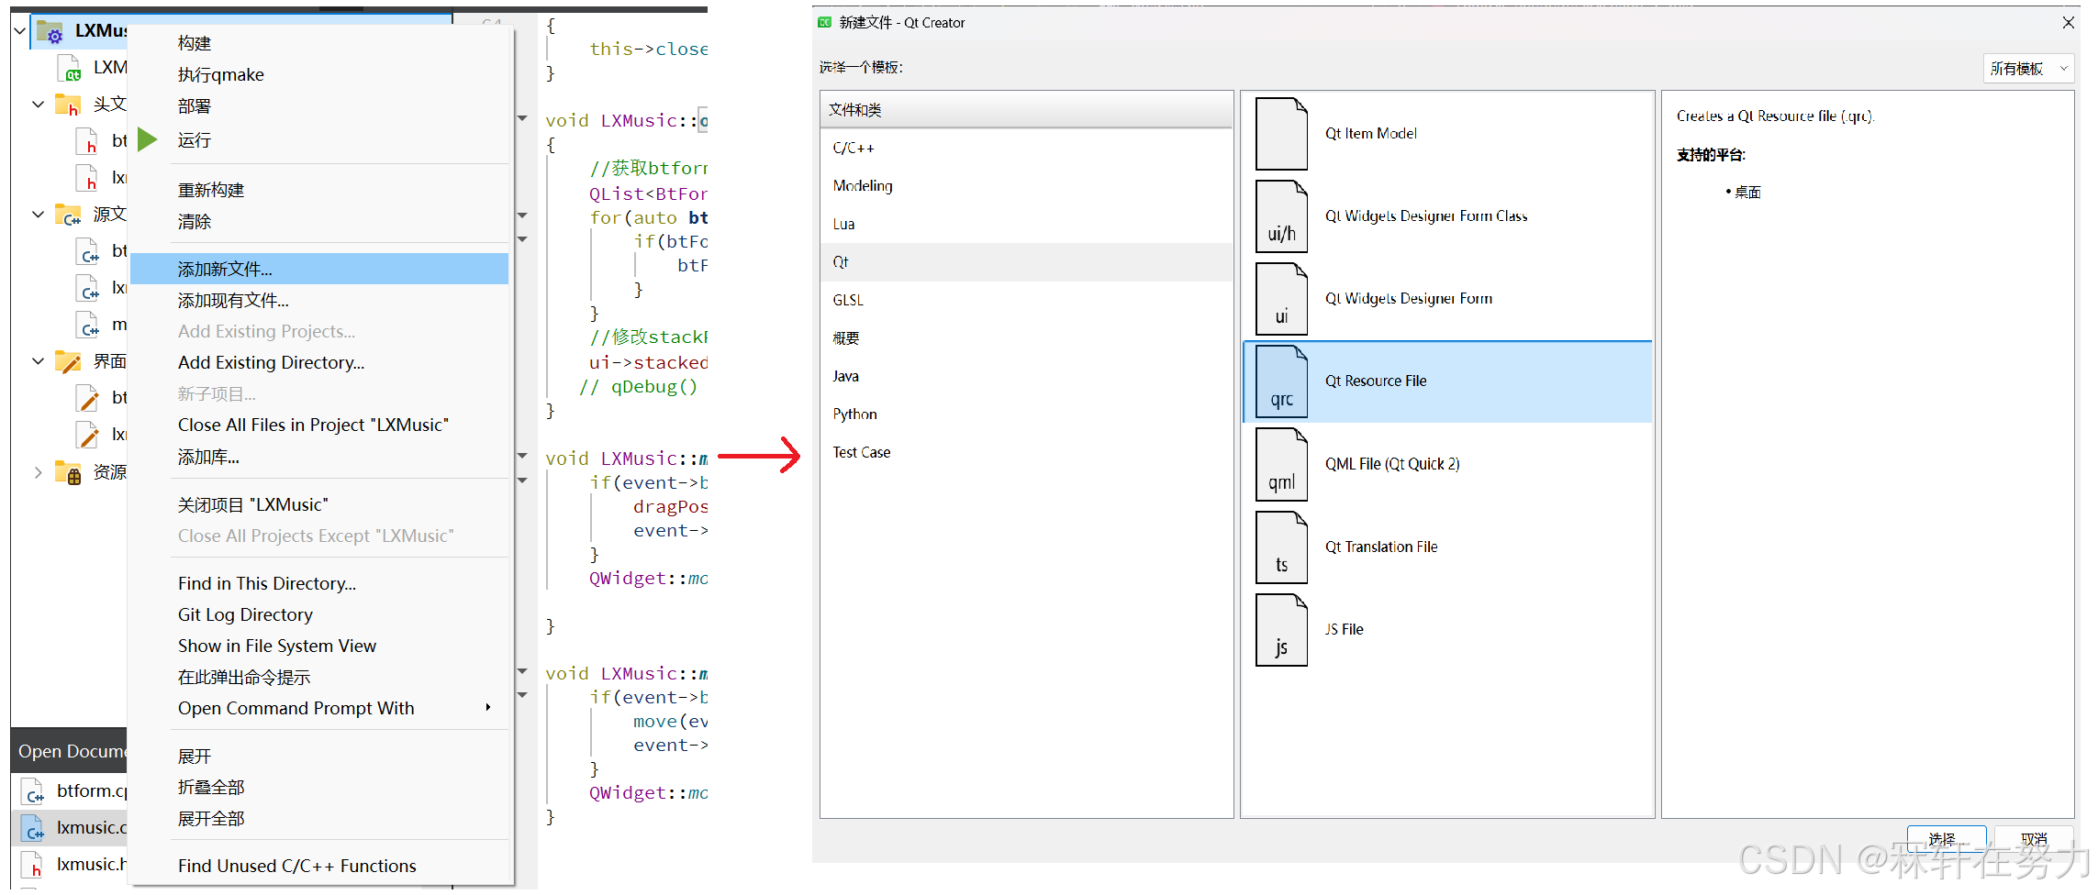Image resolution: width=2098 pixels, height=895 pixels.
Task: Click the 选择 button in the dialog
Action: pos(1947,839)
